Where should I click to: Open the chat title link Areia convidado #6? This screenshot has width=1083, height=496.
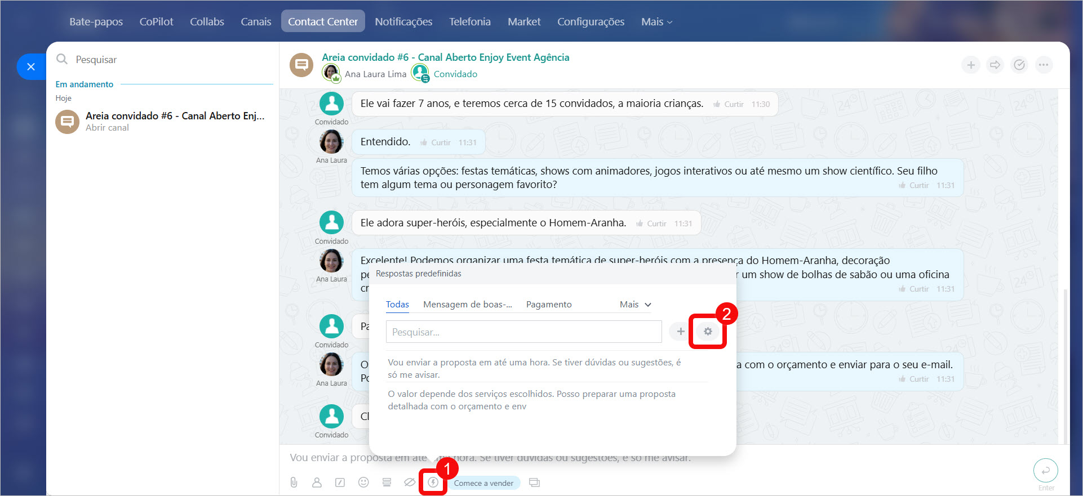coord(445,57)
